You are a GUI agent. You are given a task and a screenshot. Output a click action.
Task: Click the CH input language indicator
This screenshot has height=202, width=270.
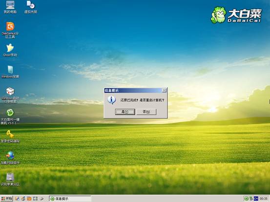point(256,199)
